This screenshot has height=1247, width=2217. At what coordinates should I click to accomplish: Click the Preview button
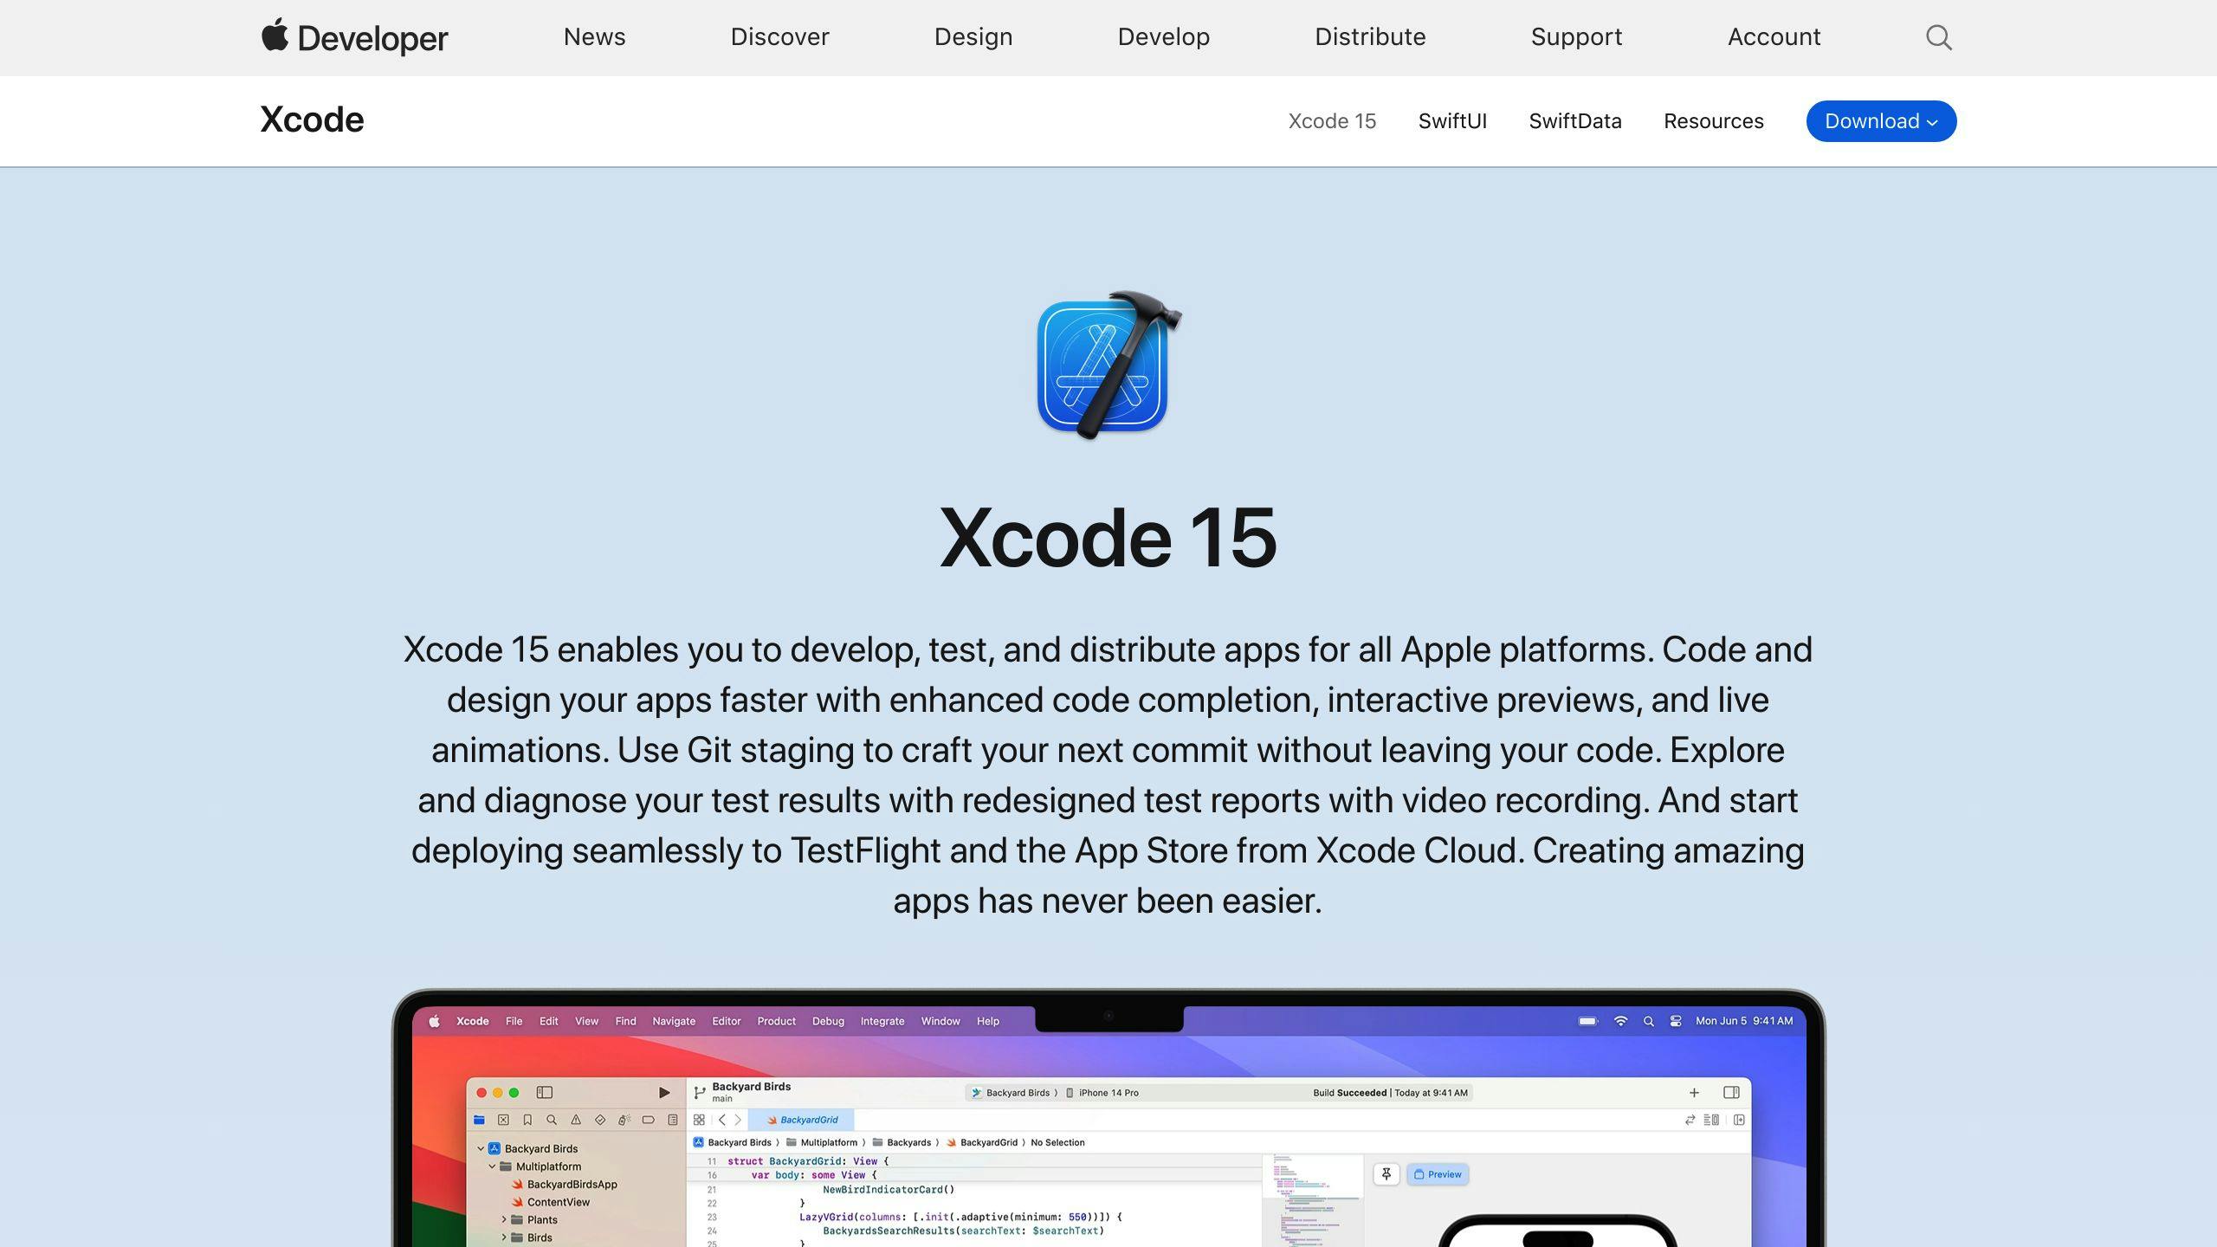tap(1438, 1174)
